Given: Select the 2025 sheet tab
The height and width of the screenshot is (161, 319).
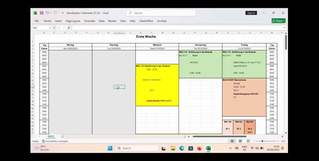Looking at the screenshot, I should tap(51, 137).
